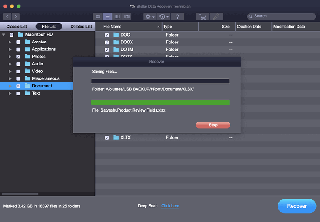Focus the Search input field
The height and width of the screenshot is (222, 320).
[281, 16]
